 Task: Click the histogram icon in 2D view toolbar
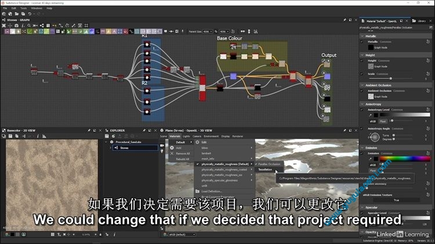(x=44, y=136)
